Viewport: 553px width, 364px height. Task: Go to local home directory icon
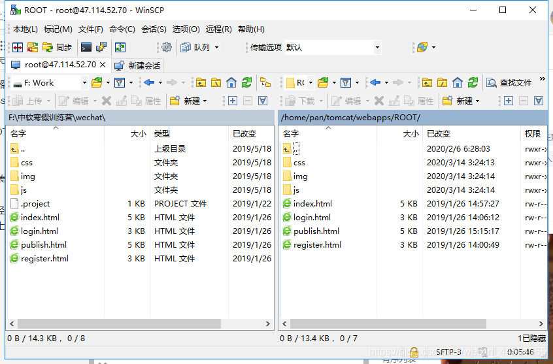pos(231,83)
